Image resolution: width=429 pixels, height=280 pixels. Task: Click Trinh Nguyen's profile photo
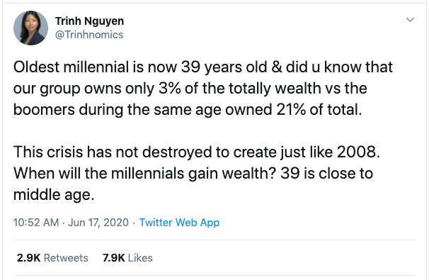point(30,28)
